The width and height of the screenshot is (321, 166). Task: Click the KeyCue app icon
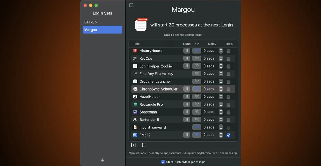coord(135,58)
